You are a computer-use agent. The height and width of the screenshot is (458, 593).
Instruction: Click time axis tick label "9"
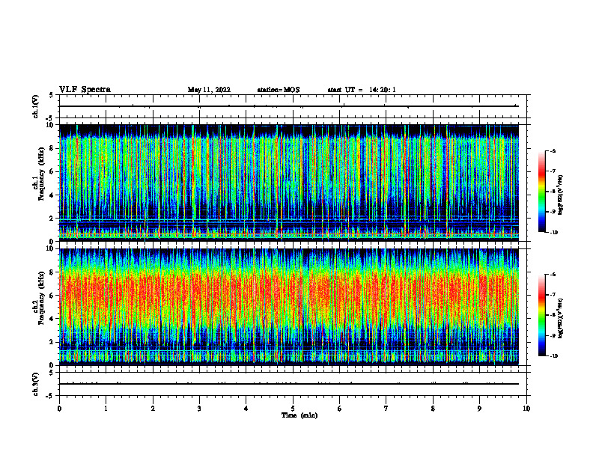pos(479,409)
